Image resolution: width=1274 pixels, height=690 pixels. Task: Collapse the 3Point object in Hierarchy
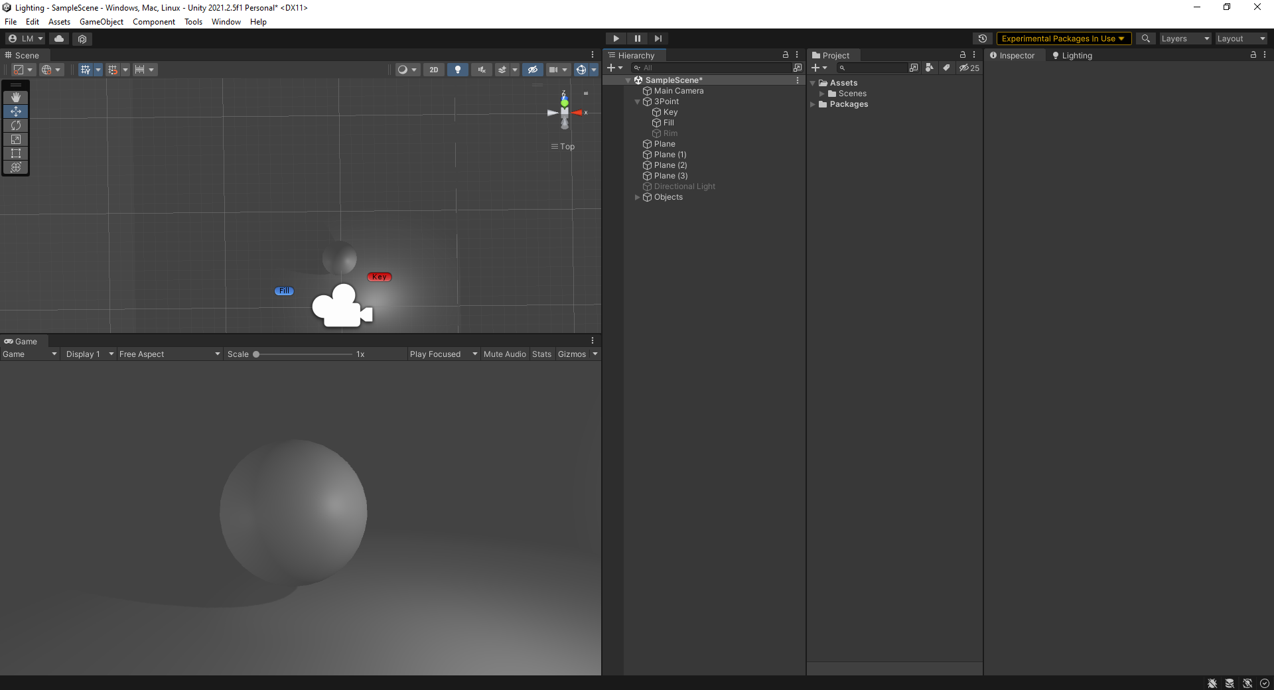[638, 102]
